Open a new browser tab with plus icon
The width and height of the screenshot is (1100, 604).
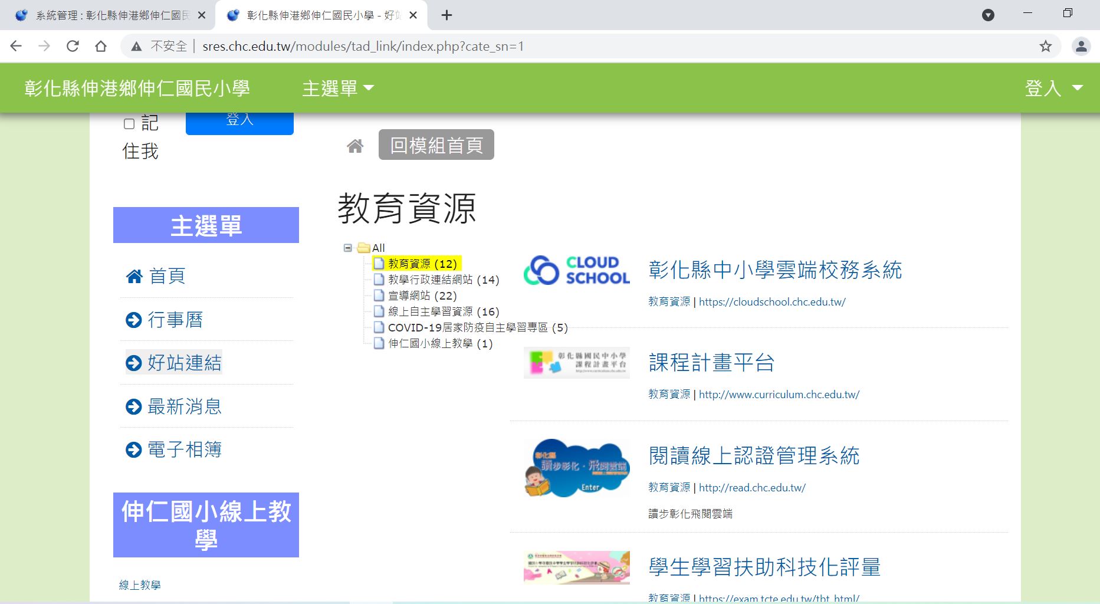(446, 15)
